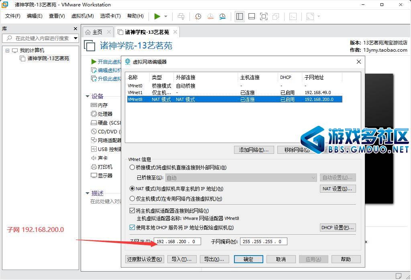This screenshot has width=411, height=280.
Task: Click the CD/DVD device icon
Action: 94,132
